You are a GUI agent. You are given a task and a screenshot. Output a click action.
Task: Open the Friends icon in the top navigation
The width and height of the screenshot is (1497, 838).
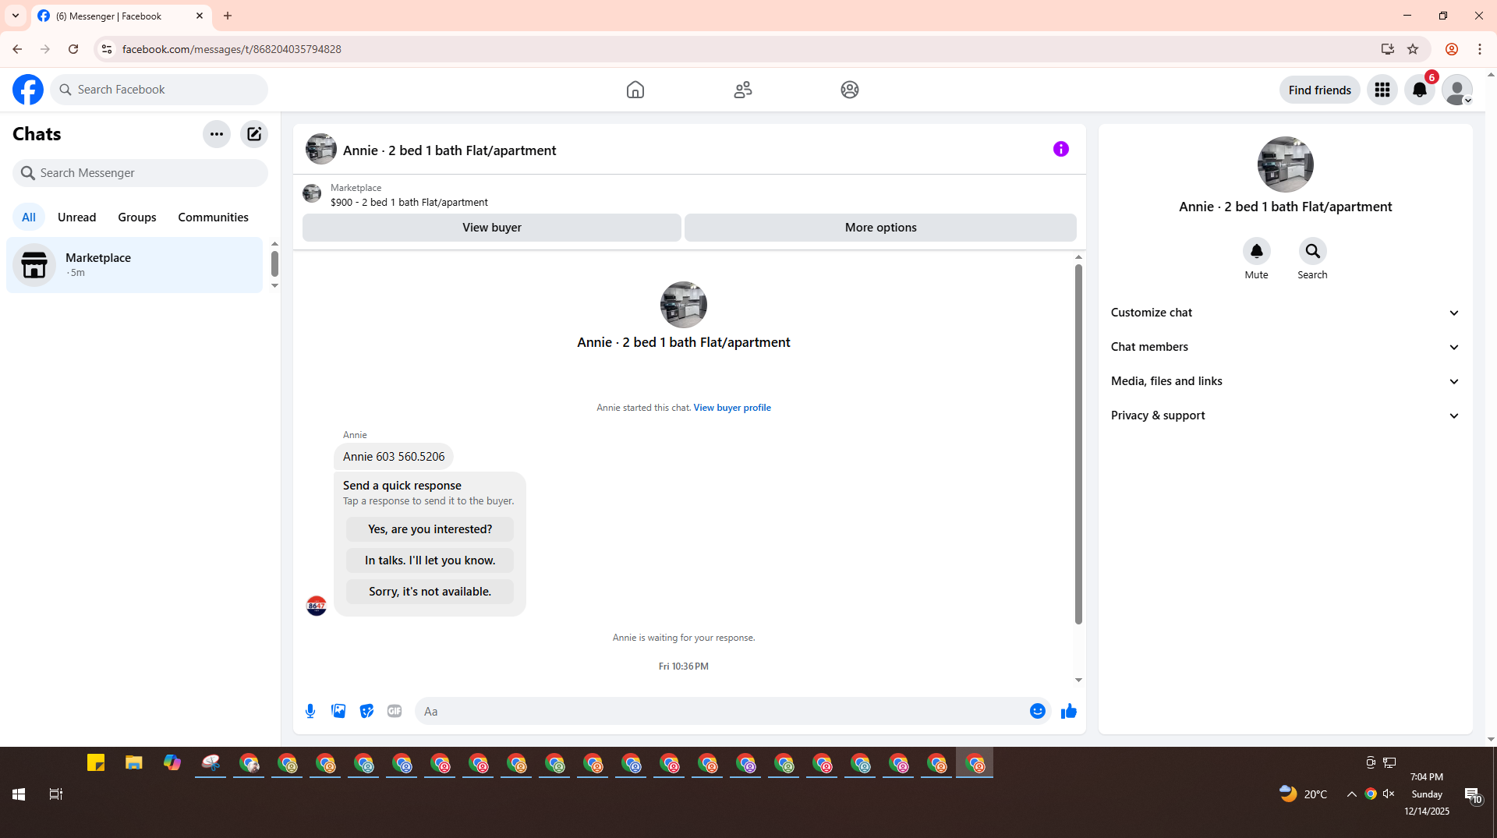pos(743,90)
